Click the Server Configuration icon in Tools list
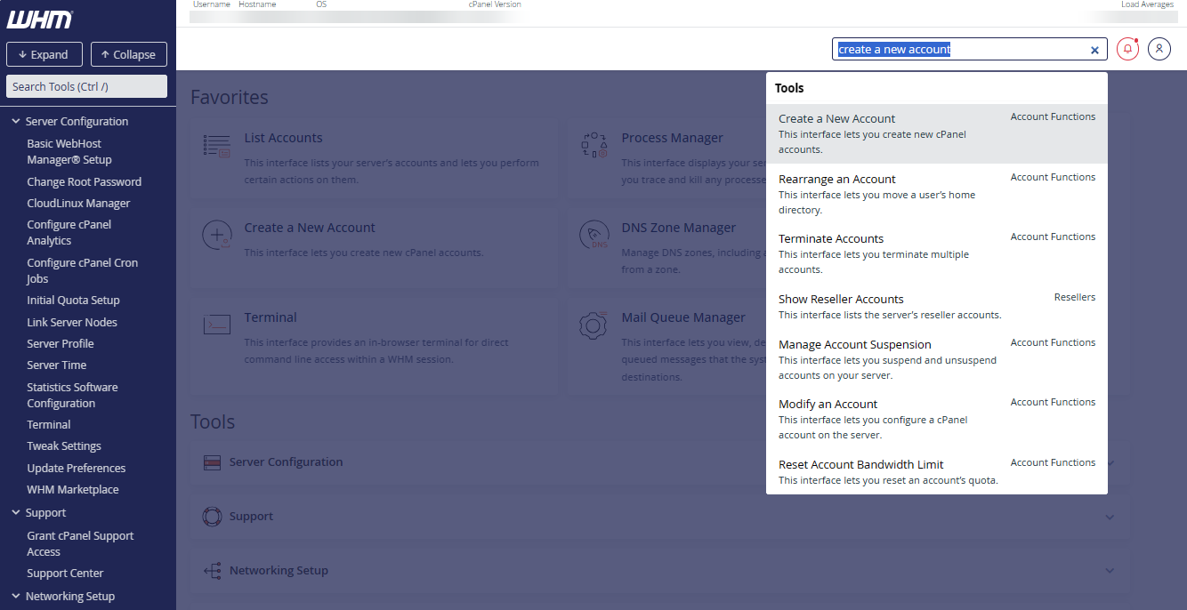The image size is (1187, 610). (x=212, y=462)
